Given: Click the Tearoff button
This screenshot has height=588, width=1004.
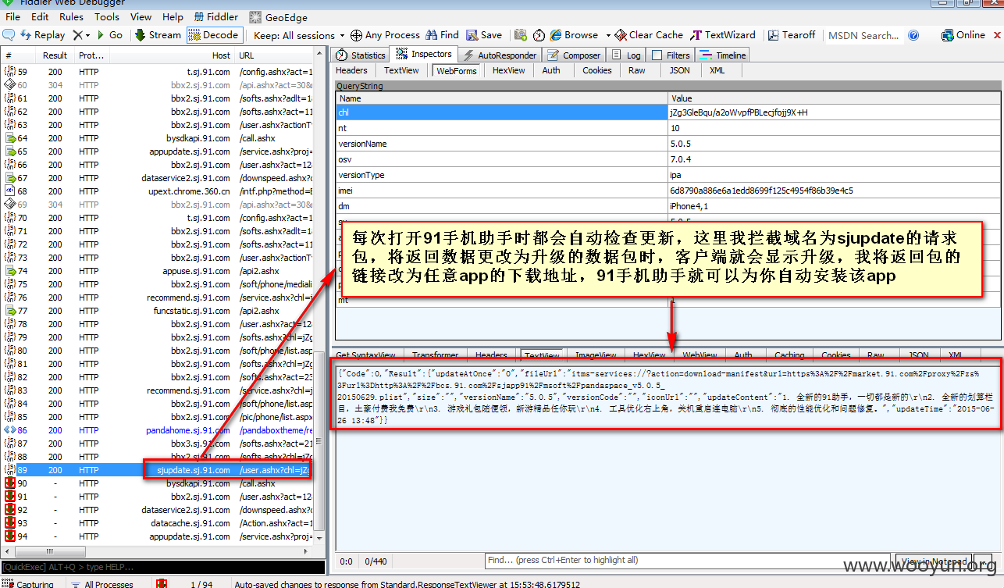Looking at the screenshot, I should [792, 35].
